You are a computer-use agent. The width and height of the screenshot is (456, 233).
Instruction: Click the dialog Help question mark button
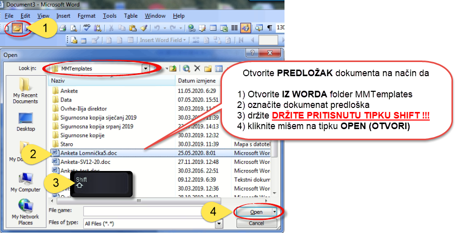coord(252,52)
